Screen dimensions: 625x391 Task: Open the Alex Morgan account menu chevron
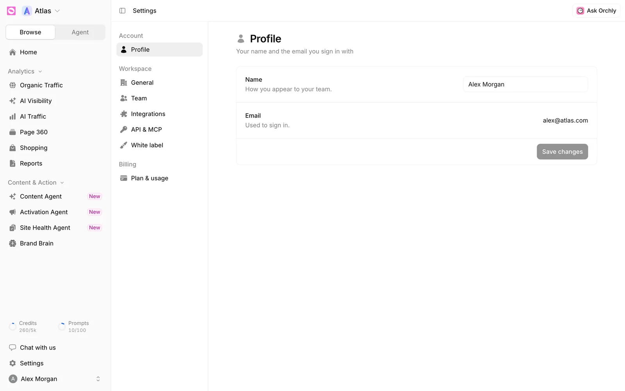98,379
